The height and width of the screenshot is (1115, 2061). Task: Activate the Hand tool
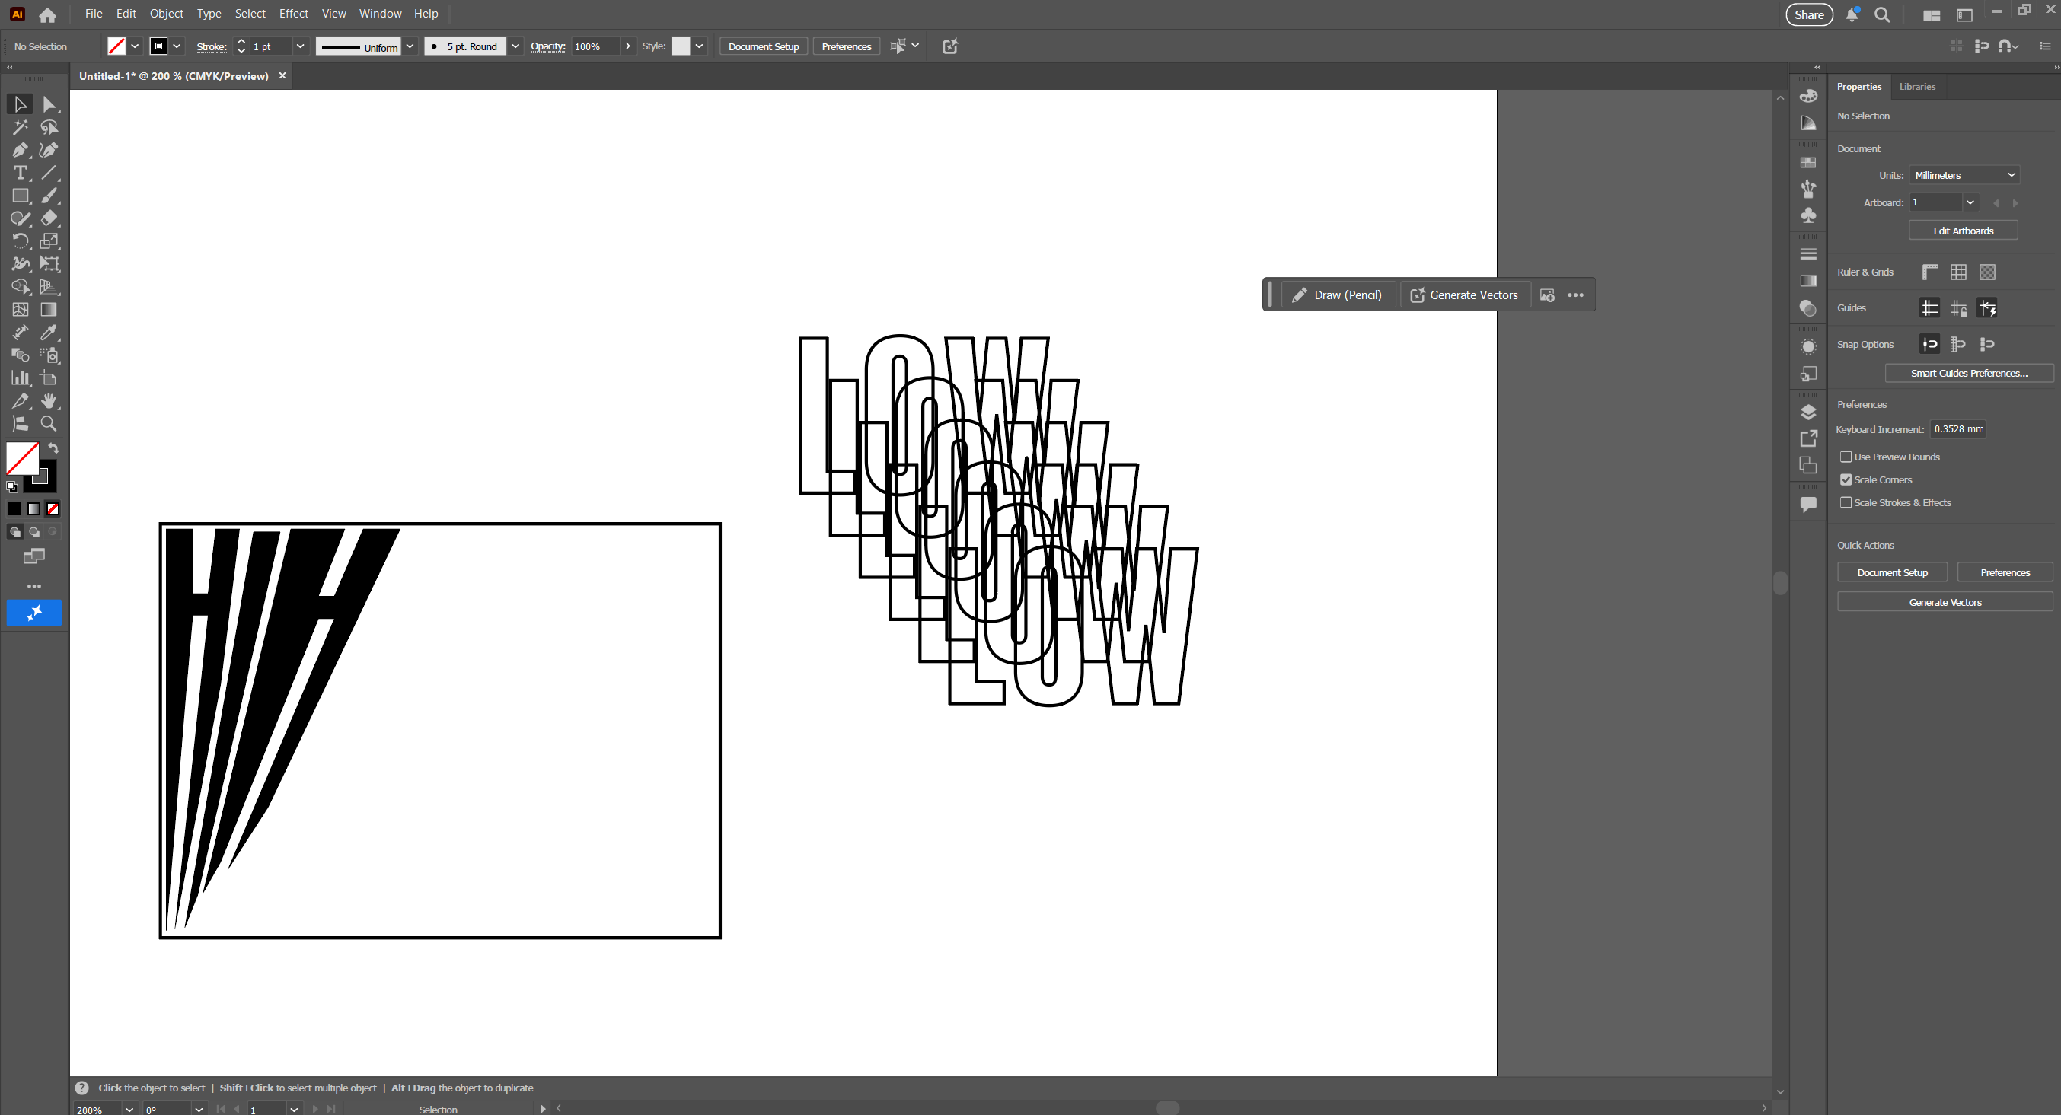49,401
